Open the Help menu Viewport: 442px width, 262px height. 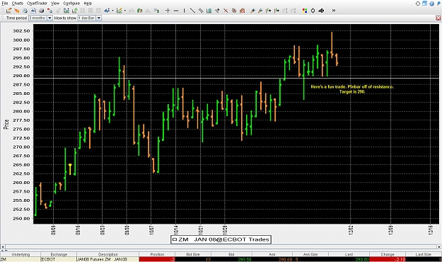point(88,4)
